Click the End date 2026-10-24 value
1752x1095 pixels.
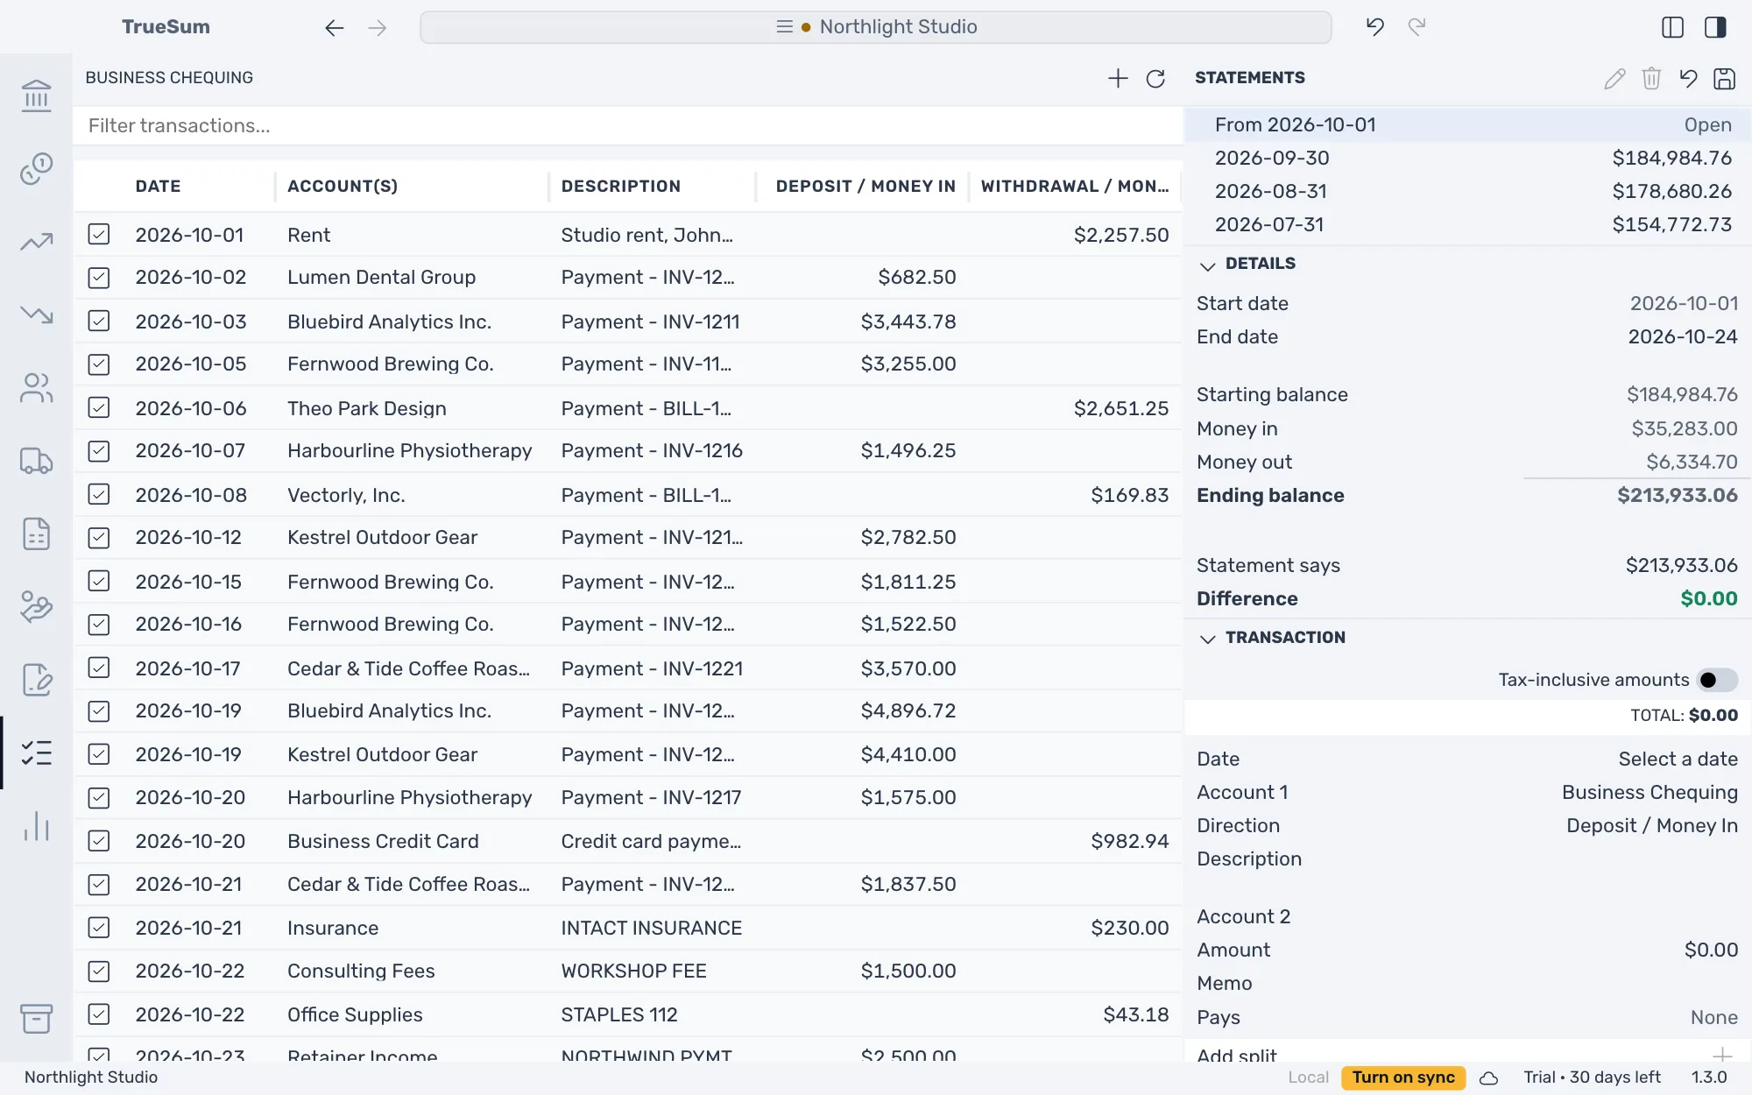pos(1682,336)
